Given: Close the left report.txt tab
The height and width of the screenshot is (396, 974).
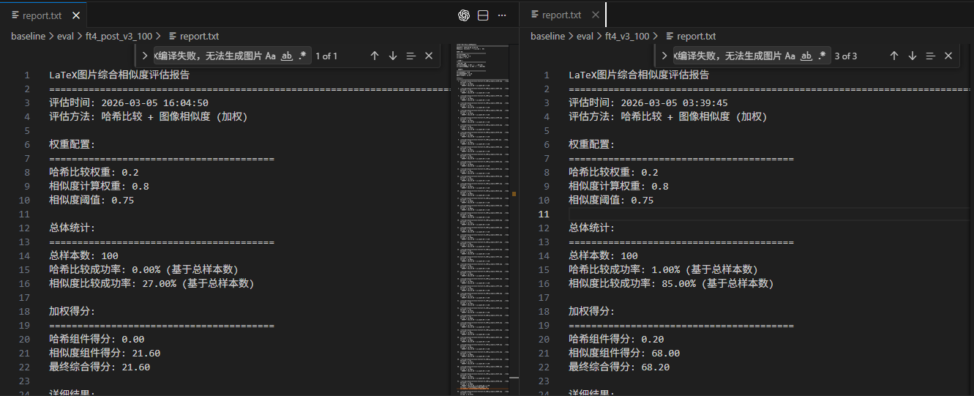Looking at the screenshot, I should 76,15.
